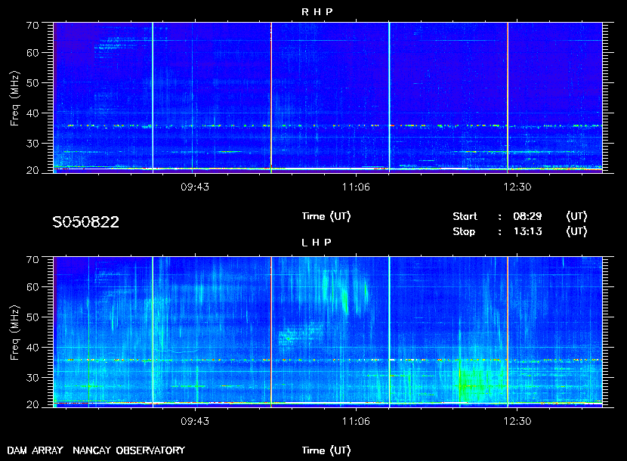627x461 pixels.
Task: Click the "(UT)" unit beside stop time 13:13
Action: coord(576,232)
